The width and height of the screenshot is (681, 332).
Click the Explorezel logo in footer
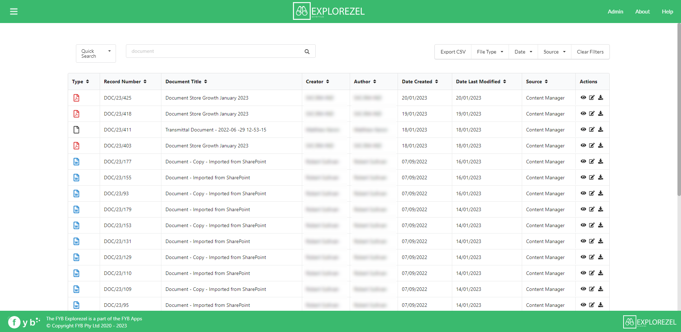click(650, 322)
